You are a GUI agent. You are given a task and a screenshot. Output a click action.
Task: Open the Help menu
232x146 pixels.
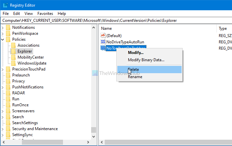(62, 14)
